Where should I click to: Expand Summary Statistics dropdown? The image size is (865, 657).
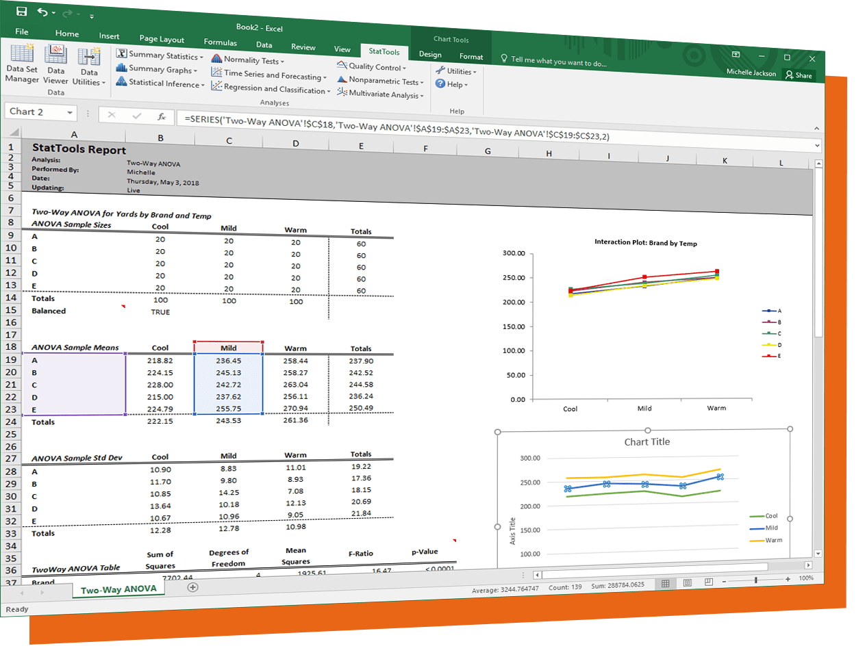click(x=160, y=55)
